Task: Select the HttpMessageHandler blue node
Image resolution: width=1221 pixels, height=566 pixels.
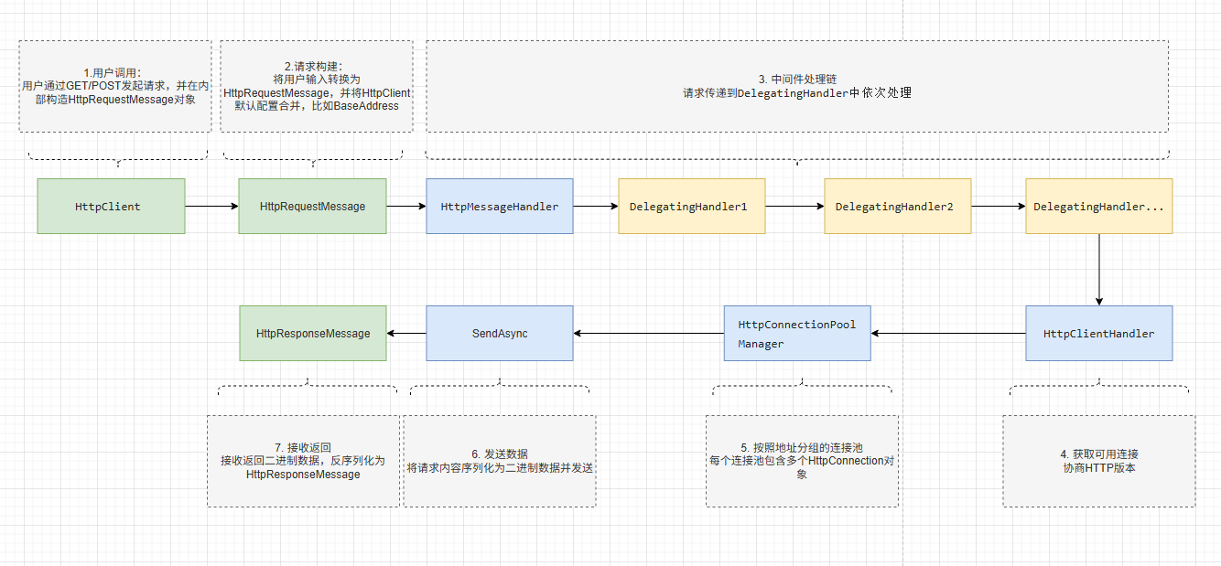Action: 499,206
